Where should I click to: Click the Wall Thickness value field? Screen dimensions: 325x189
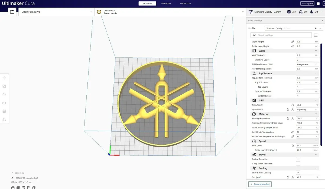(x=307, y=55)
